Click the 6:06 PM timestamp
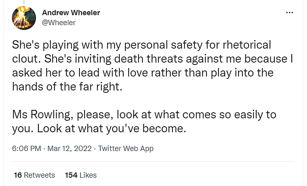 click(x=26, y=149)
